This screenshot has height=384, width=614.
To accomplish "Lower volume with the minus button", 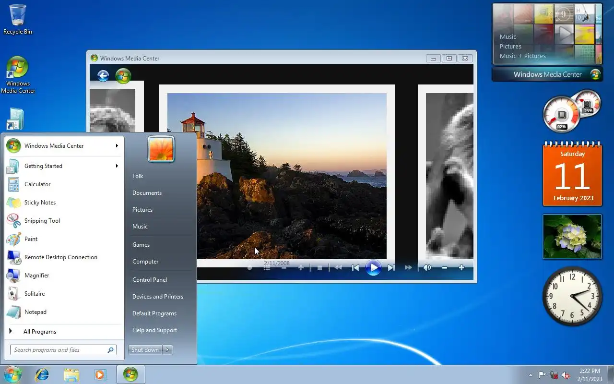I will [445, 268].
